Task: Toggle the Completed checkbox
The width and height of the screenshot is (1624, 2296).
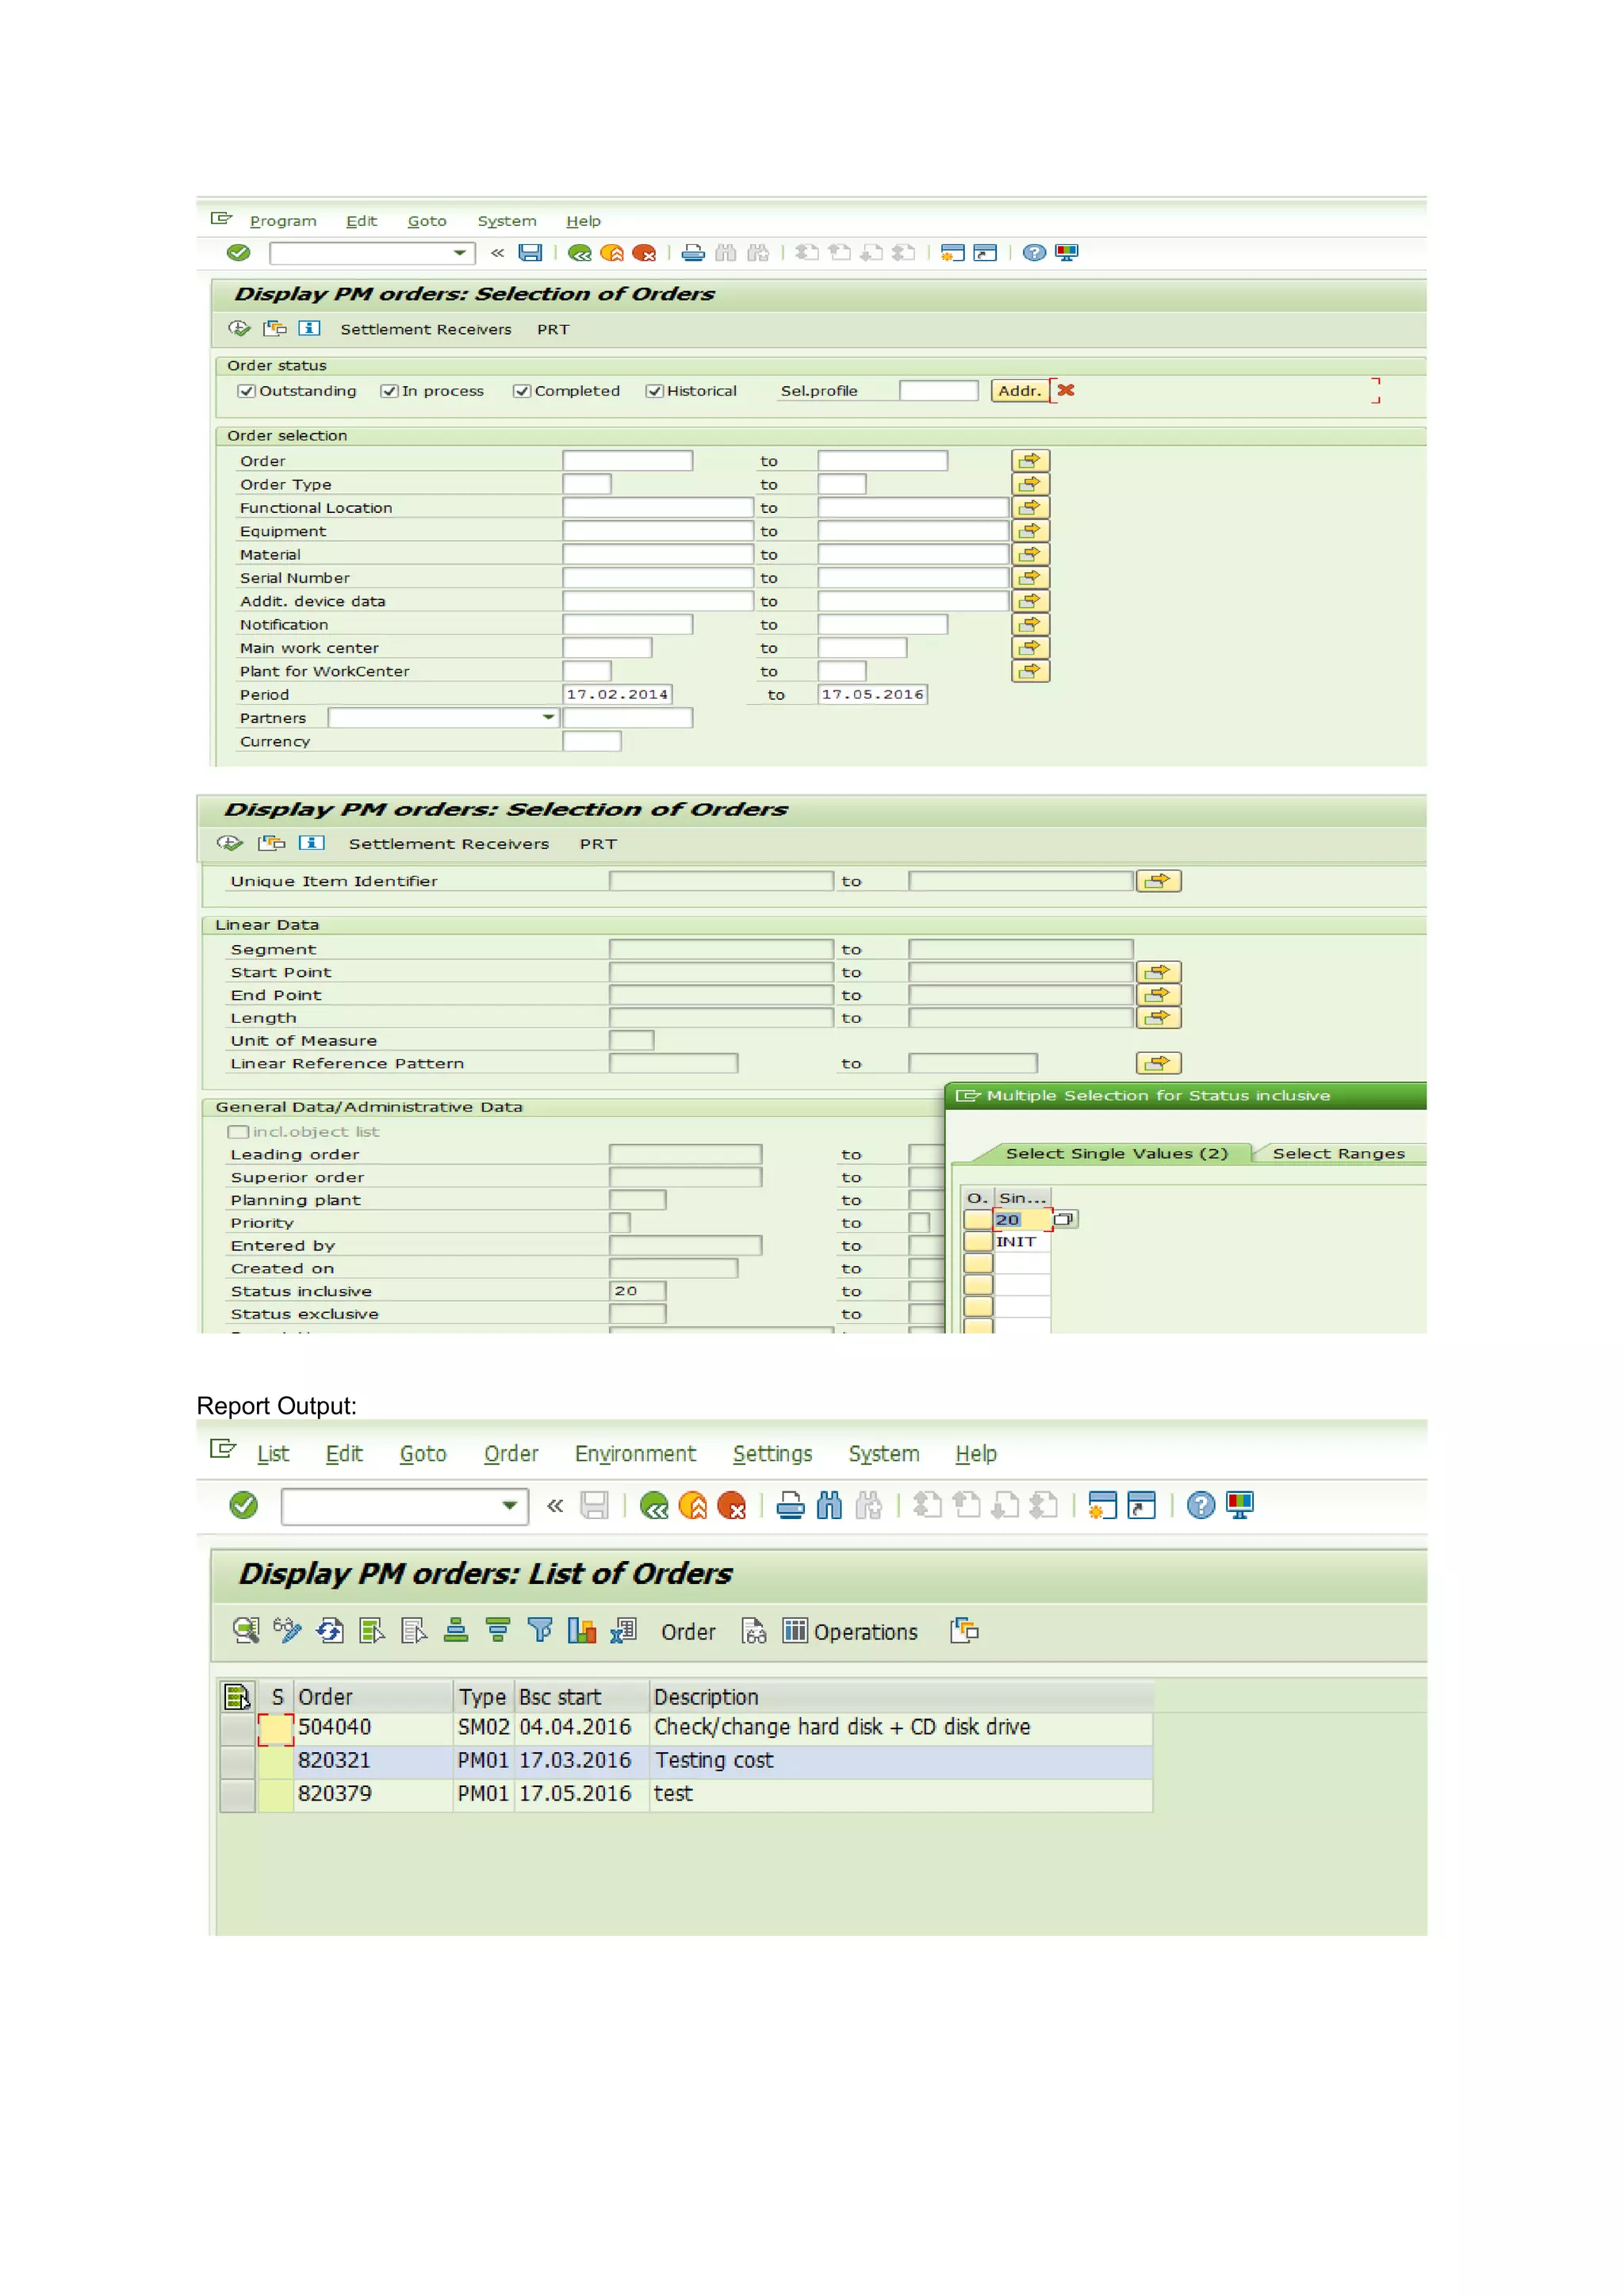Action: (521, 391)
